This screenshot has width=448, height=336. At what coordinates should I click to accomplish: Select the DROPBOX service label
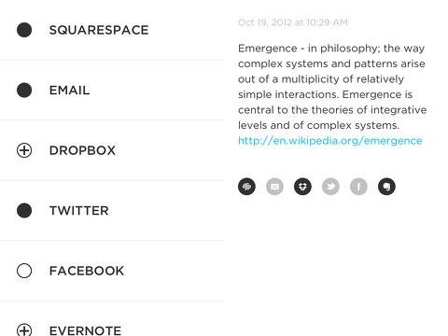pyautogui.click(x=82, y=150)
